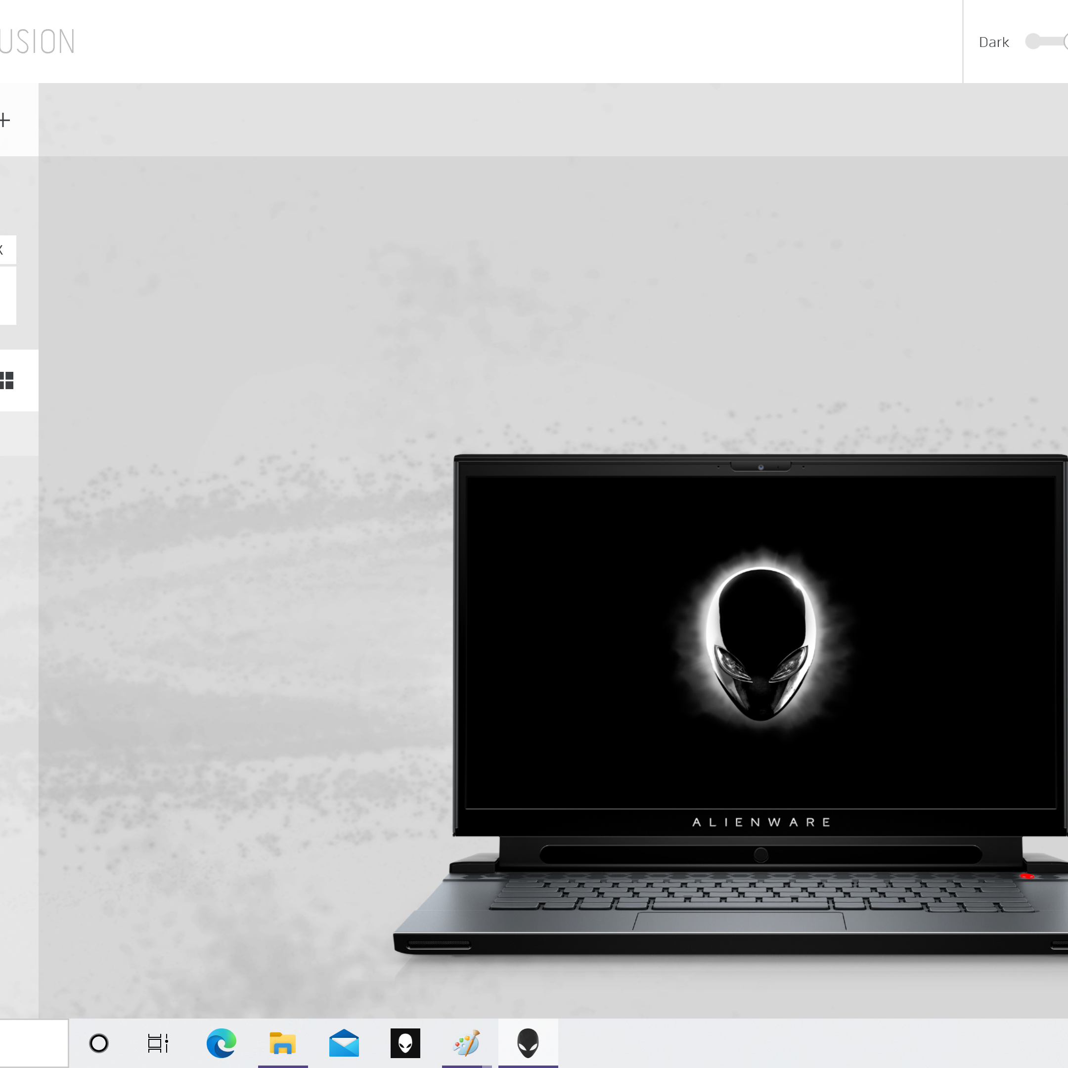
Task: Select the grid view icon in the sidebar
Action: tap(6, 380)
